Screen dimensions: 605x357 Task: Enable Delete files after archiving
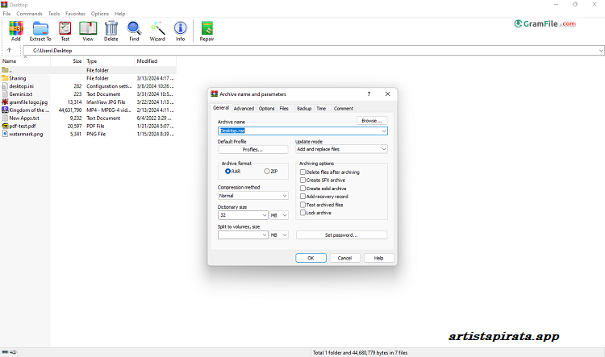pyautogui.click(x=303, y=172)
